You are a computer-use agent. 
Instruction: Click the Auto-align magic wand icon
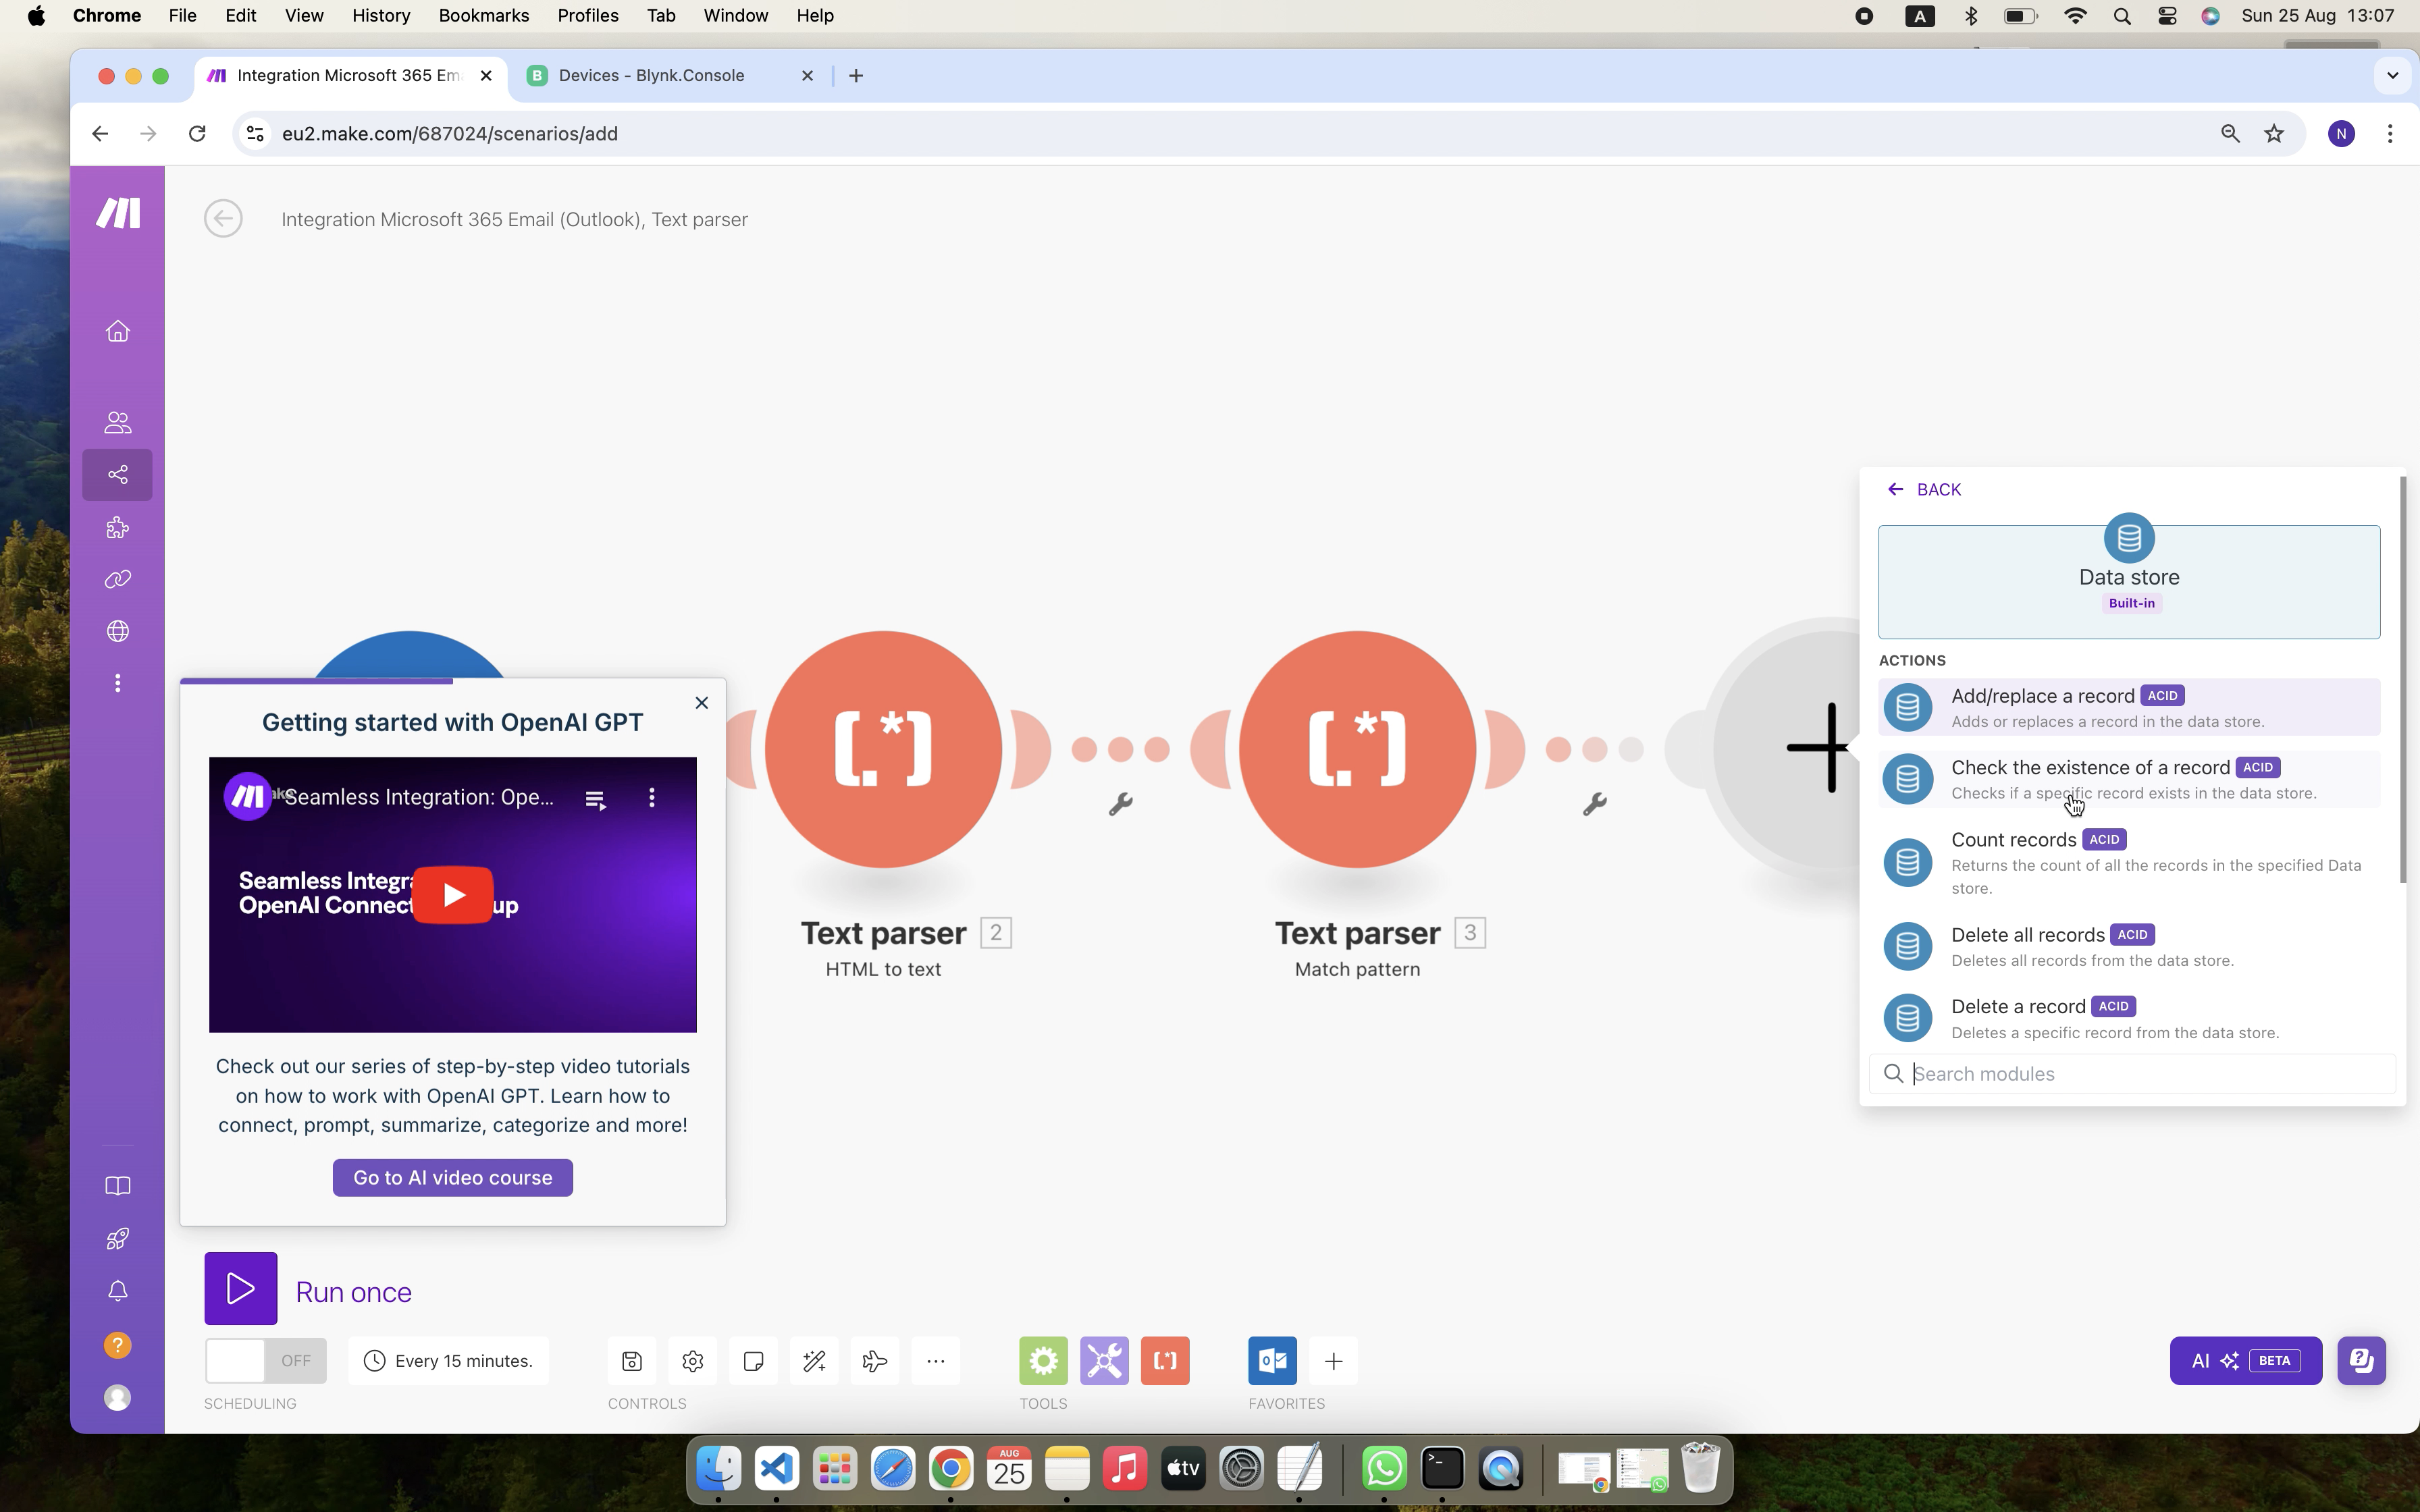[x=814, y=1361]
